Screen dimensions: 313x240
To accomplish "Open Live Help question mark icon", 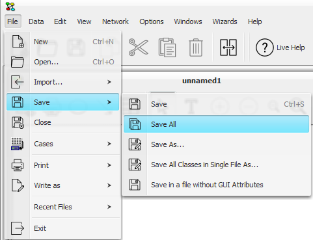I will pyautogui.click(x=264, y=47).
